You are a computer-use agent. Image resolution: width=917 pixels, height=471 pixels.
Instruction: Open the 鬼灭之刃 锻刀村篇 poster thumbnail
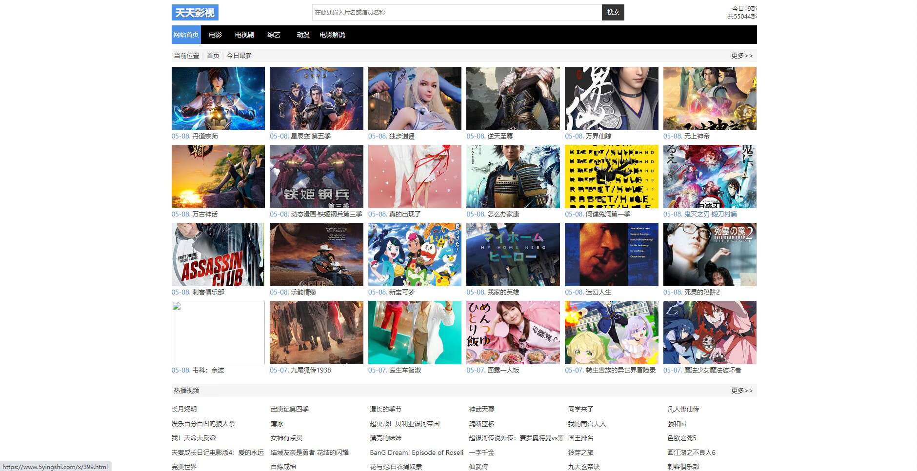[x=710, y=177]
